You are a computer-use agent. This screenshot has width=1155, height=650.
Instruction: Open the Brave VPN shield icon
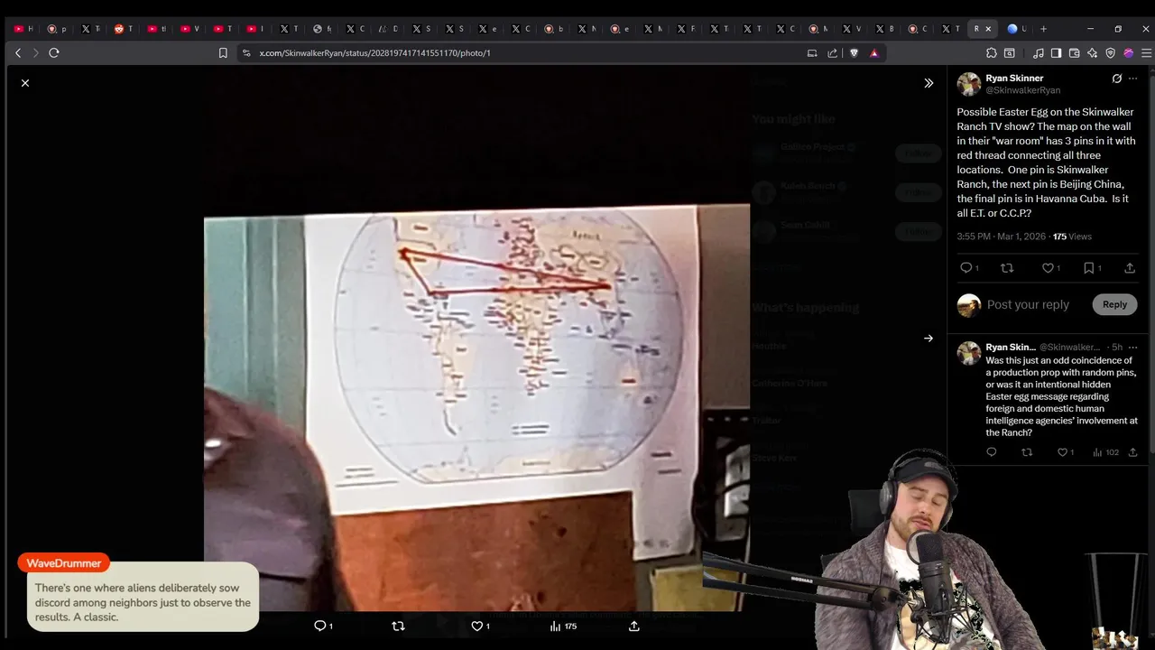[x=1111, y=53]
